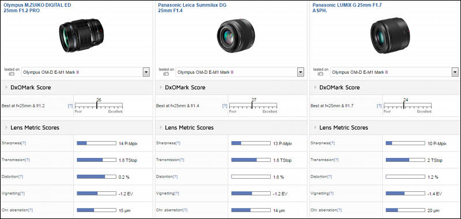Click Chr. aberration [?] help for LUMIX G F1.7
Image resolution: width=461 pixels, height=219 pixels.
[339, 210]
